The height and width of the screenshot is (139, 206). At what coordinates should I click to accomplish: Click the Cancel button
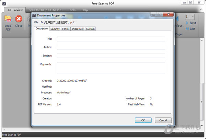[163, 120]
